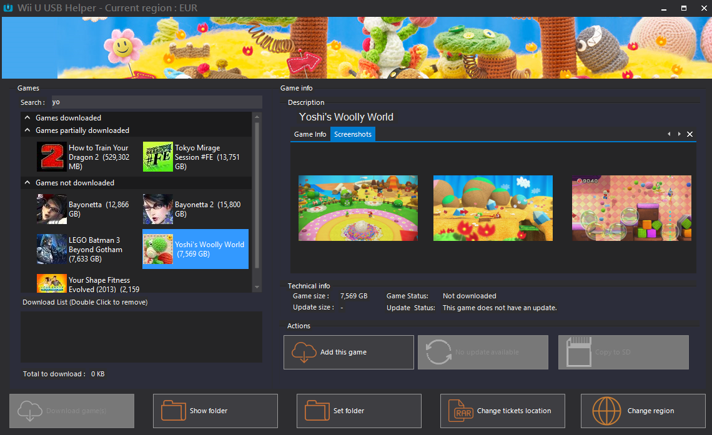Select the Bayonetta 2 cover icon
Screen dimensions: 712x435
coord(158,209)
